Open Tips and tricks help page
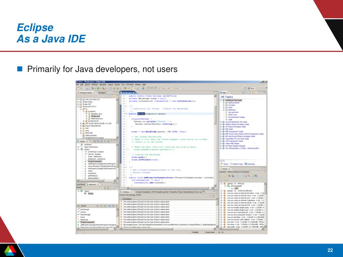 [x=233, y=112]
